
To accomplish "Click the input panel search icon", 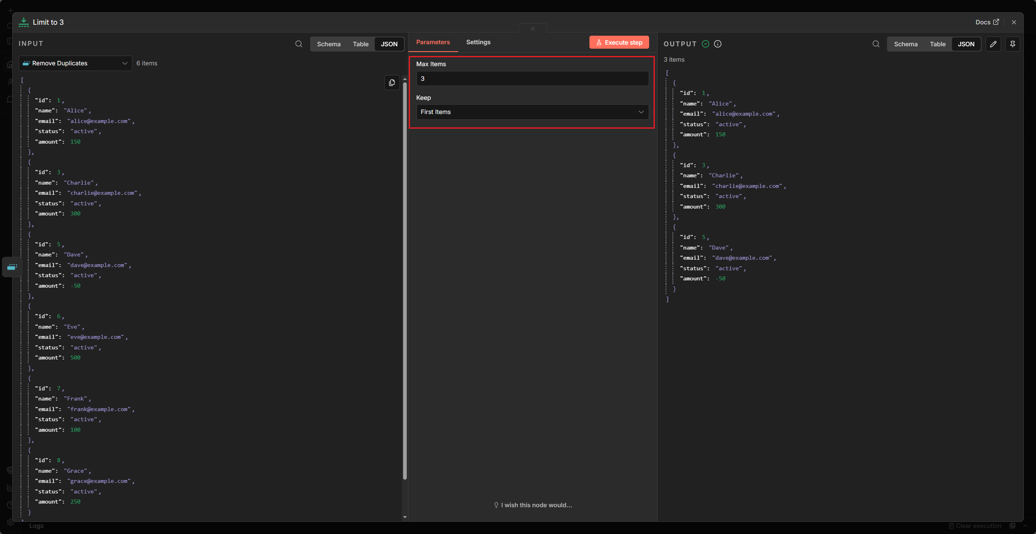I will tap(299, 44).
